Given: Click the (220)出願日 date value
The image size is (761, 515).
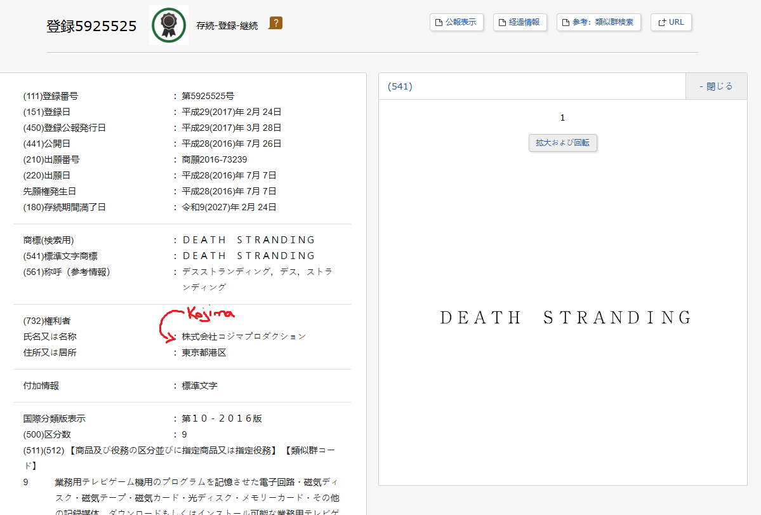Looking at the screenshot, I should tap(229, 175).
